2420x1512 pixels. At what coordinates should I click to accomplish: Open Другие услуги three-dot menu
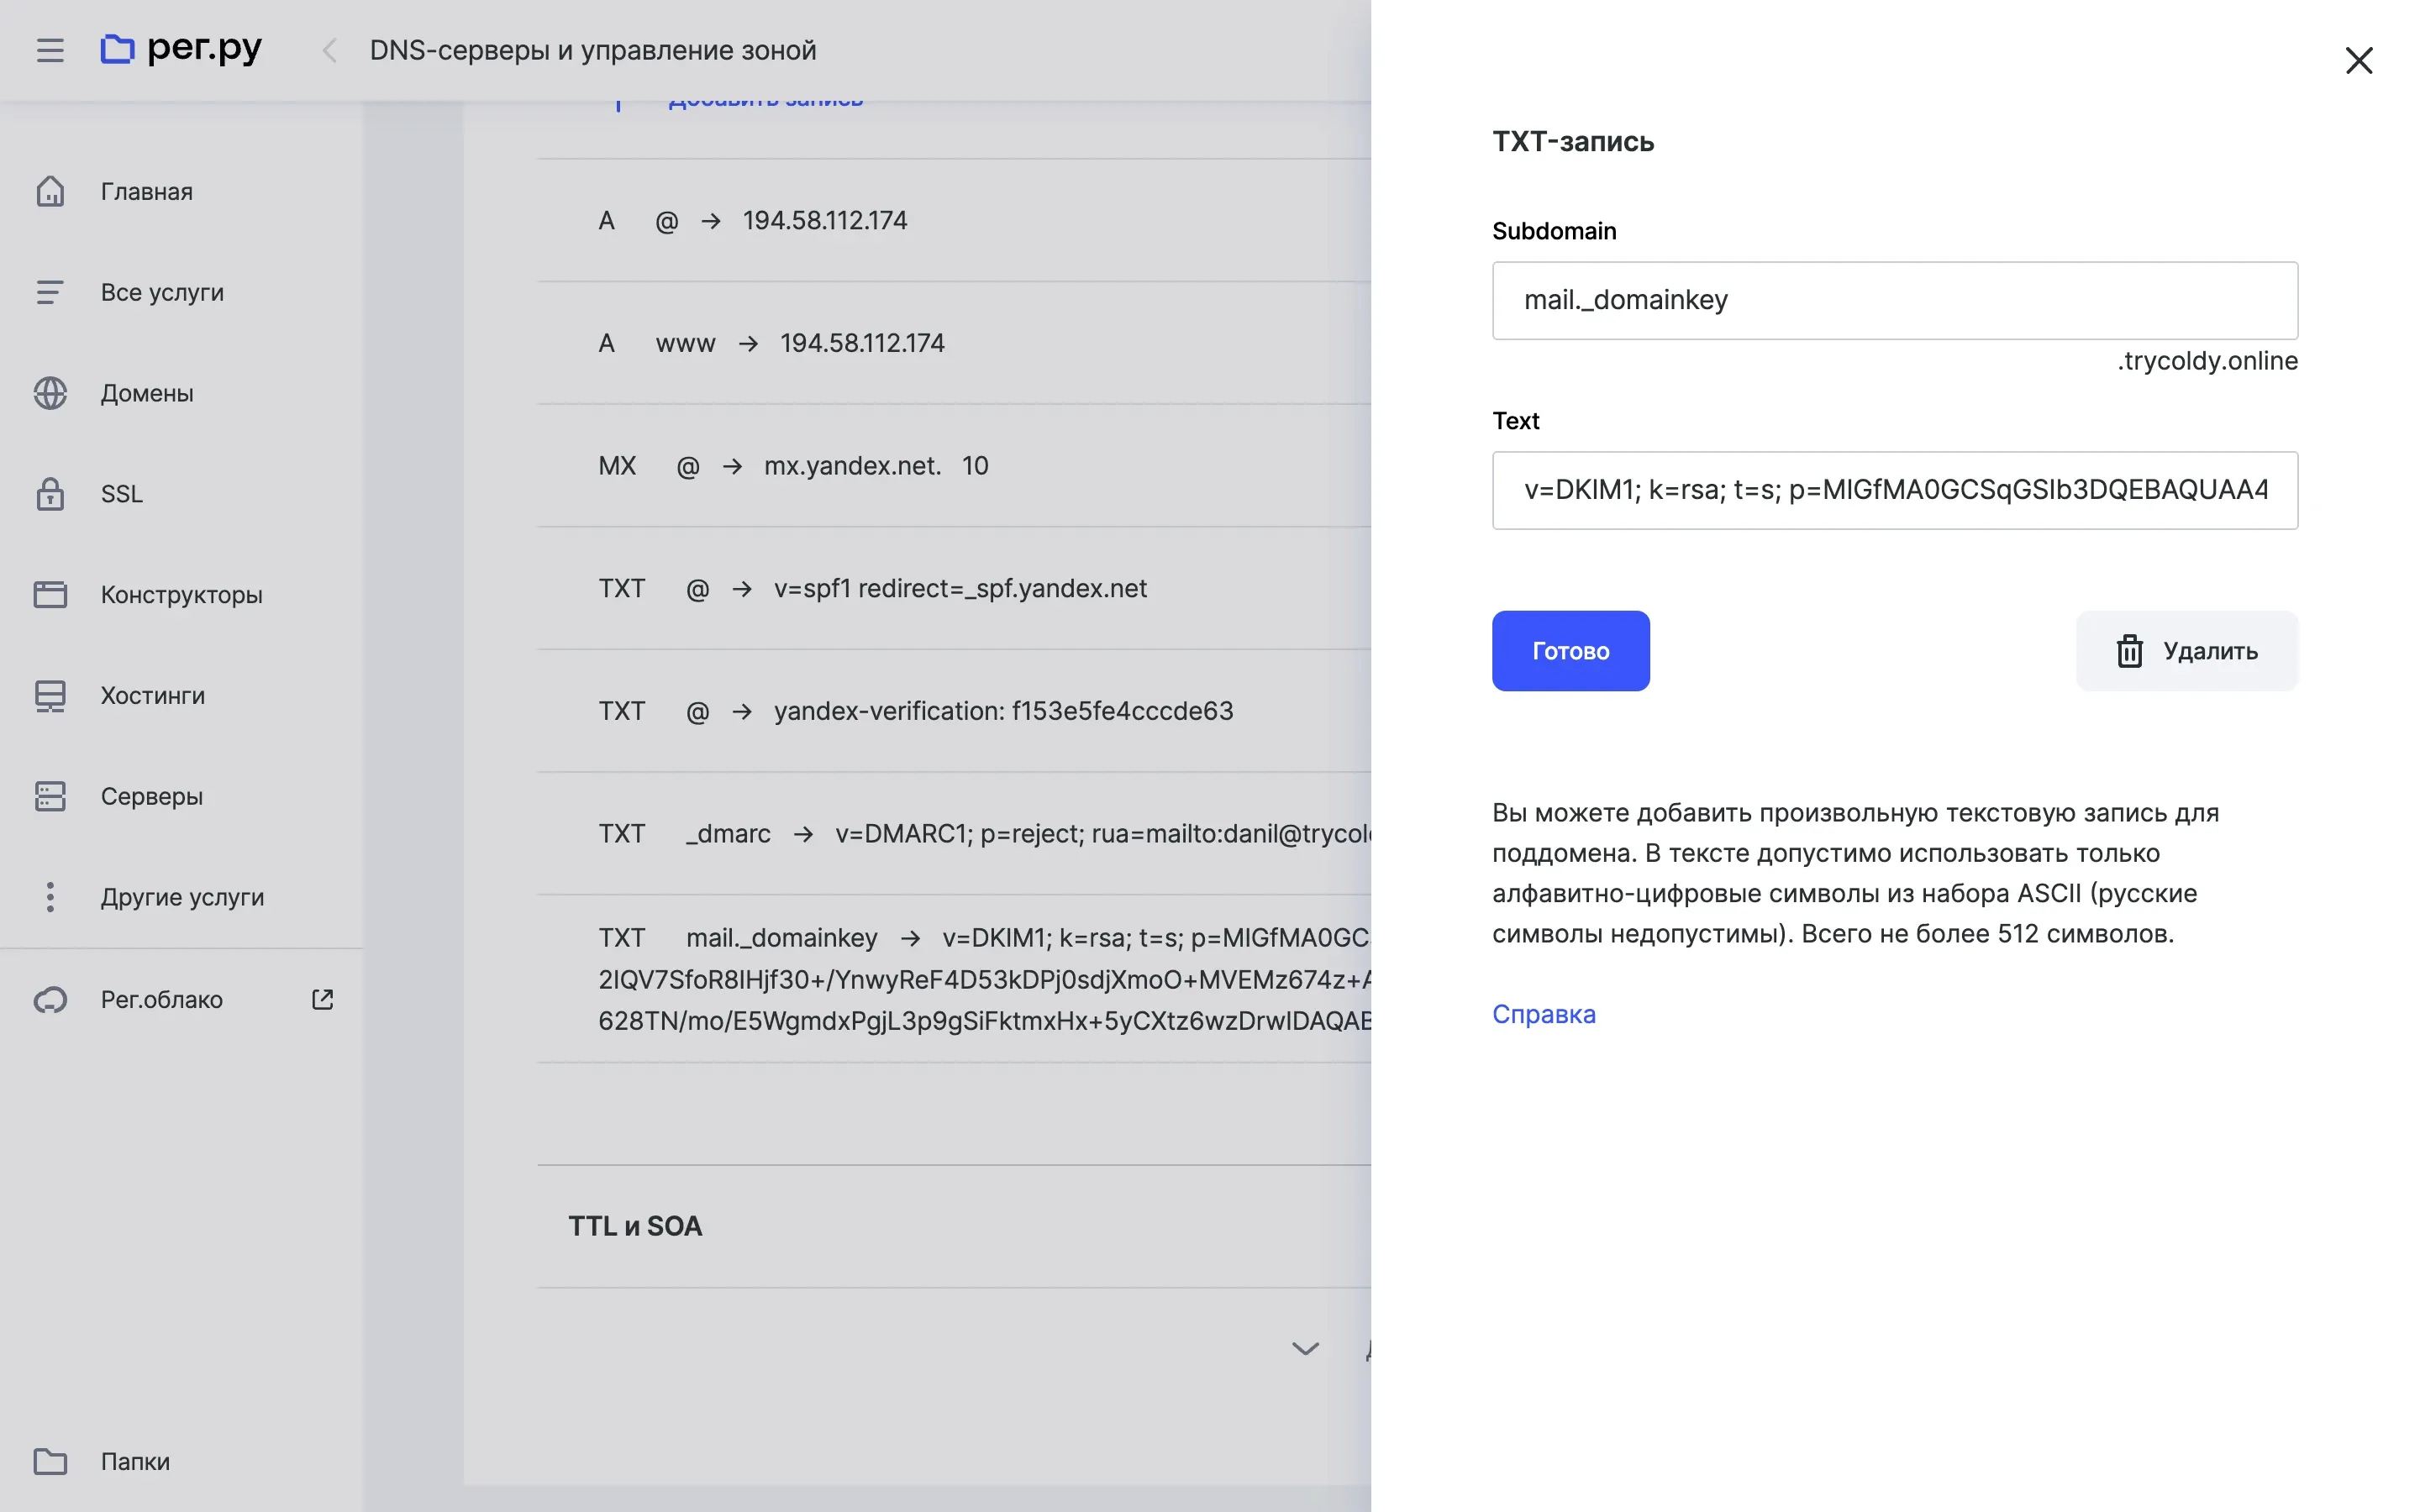click(x=50, y=897)
